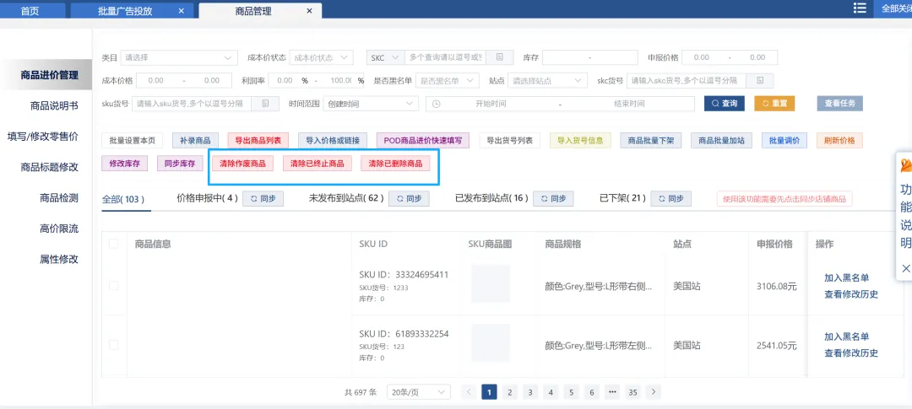The image size is (912, 409).
Task: Check the row for SKU 33324695411
Action: [113, 286]
